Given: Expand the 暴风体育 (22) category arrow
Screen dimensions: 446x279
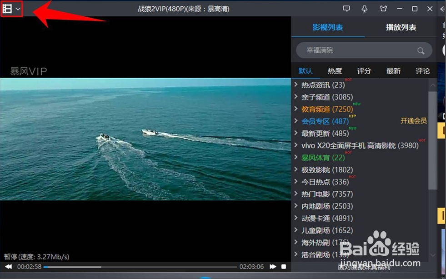Looking at the screenshot, I should 296,157.
